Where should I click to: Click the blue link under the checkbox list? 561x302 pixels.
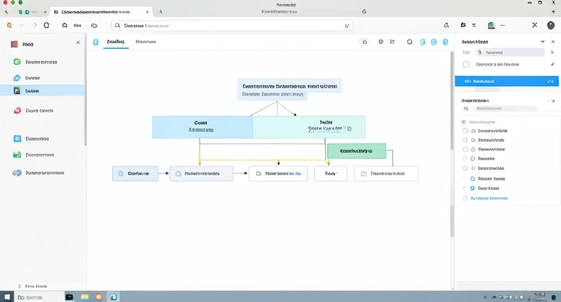pos(489,199)
